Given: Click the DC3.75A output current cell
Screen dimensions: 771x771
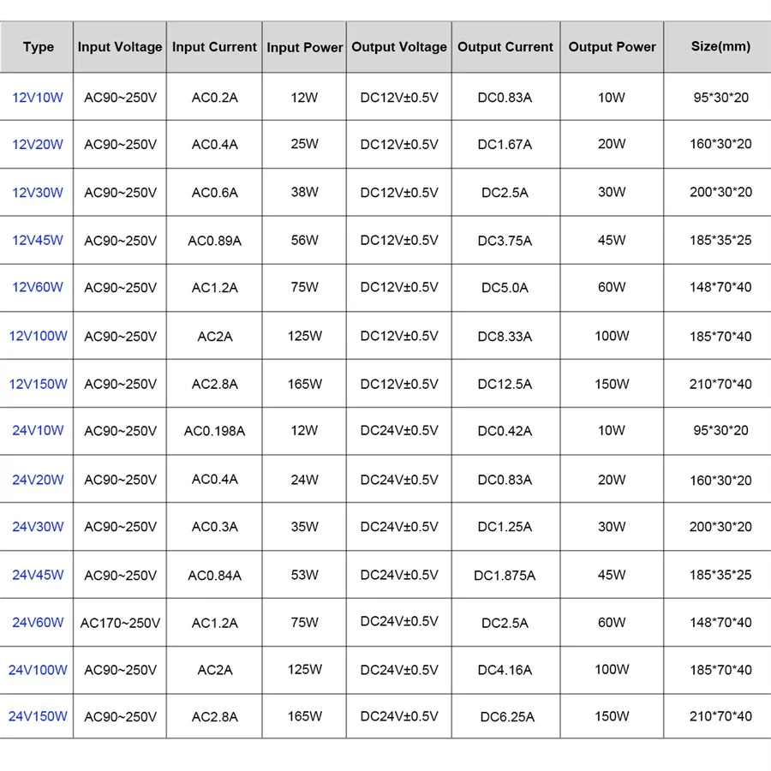Looking at the screenshot, I should pyautogui.click(x=505, y=241).
